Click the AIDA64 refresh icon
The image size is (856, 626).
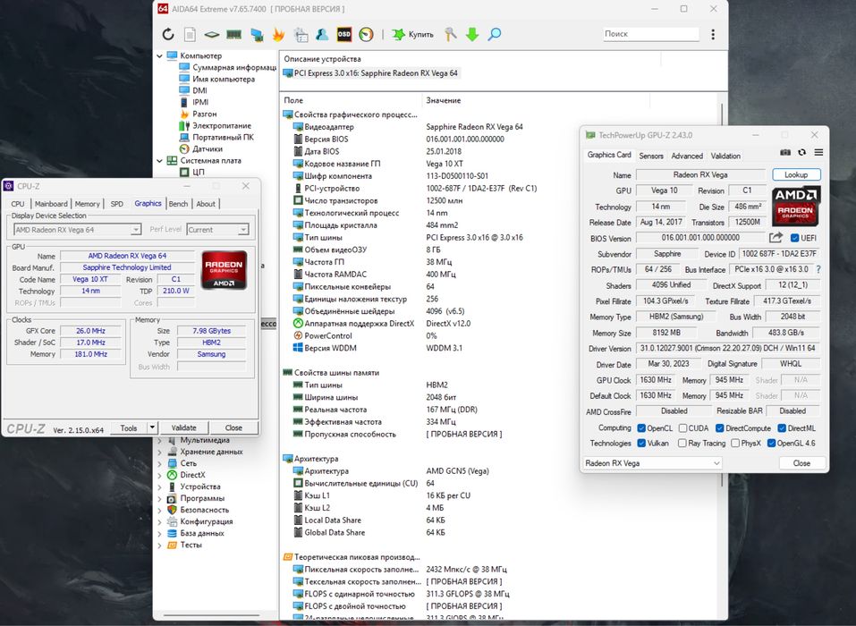pyautogui.click(x=168, y=35)
